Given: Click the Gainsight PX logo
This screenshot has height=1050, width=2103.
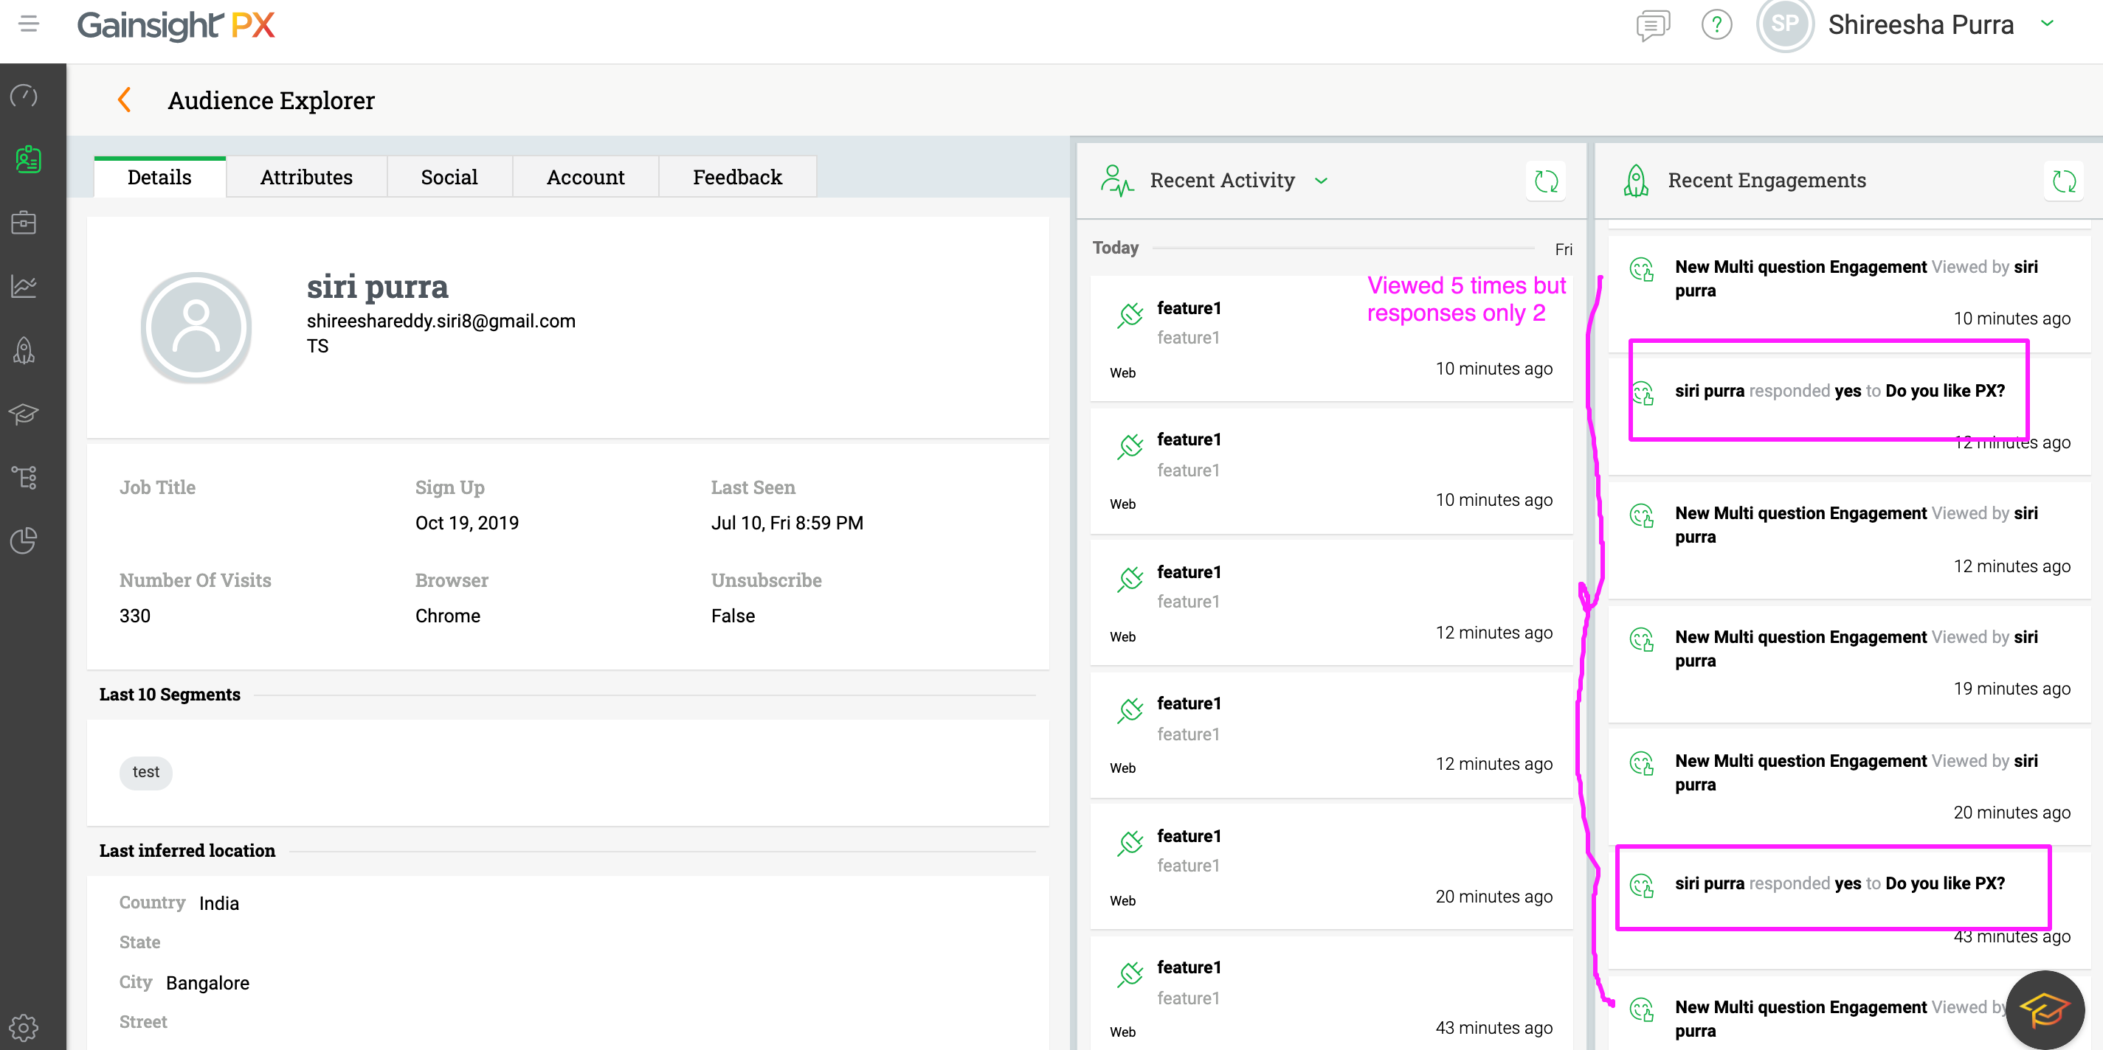Looking at the screenshot, I should pyautogui.click(x=176, y=25).
